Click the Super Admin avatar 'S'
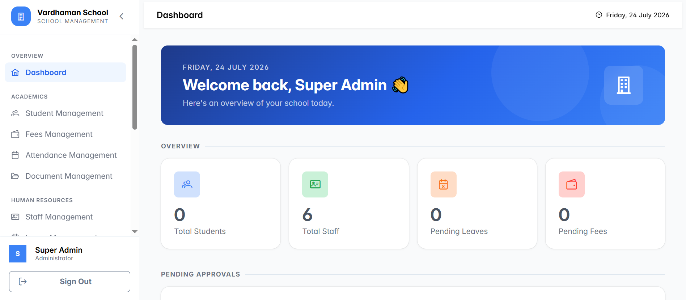This screenshot has width=686, height=300. pos(18,254)
